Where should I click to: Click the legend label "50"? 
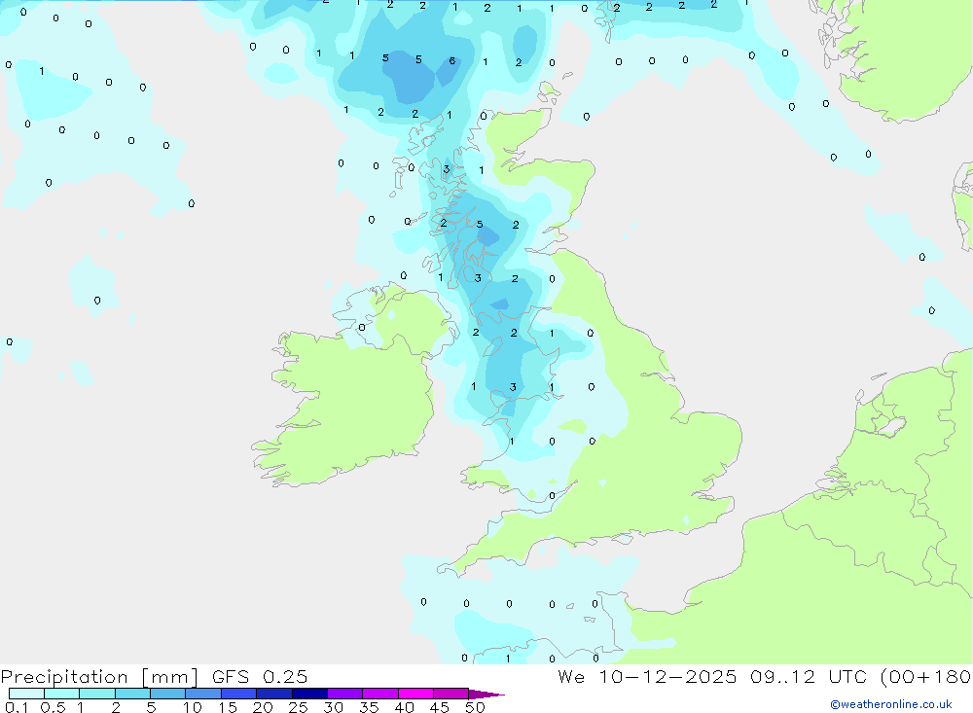476,707
